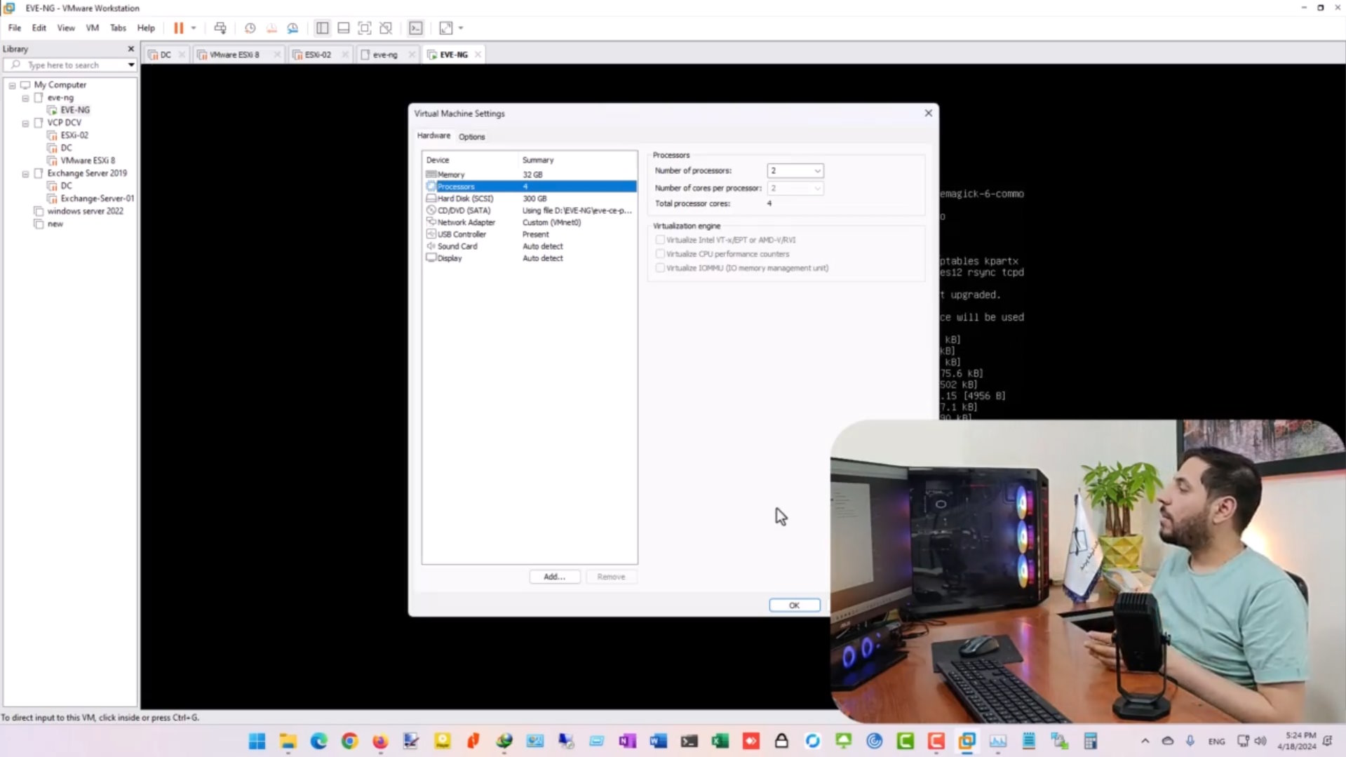Close the EVE-NG tab

[x=478, y=55]
